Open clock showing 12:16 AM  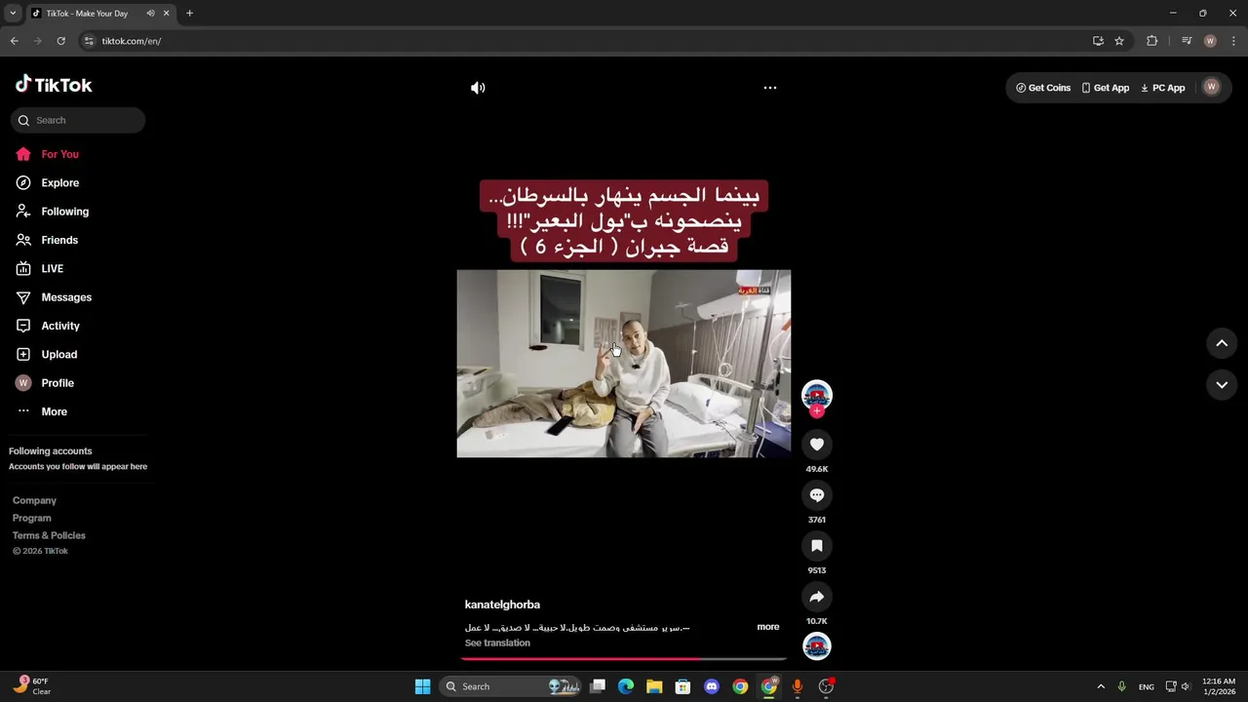pos(1219,686)
